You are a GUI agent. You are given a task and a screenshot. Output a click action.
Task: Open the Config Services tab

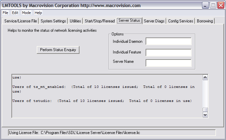(181, 21)
